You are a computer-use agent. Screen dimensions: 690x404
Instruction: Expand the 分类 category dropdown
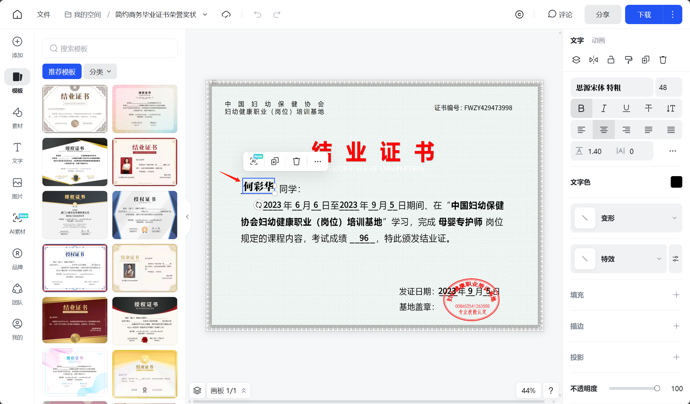click(x=100, y=72)
